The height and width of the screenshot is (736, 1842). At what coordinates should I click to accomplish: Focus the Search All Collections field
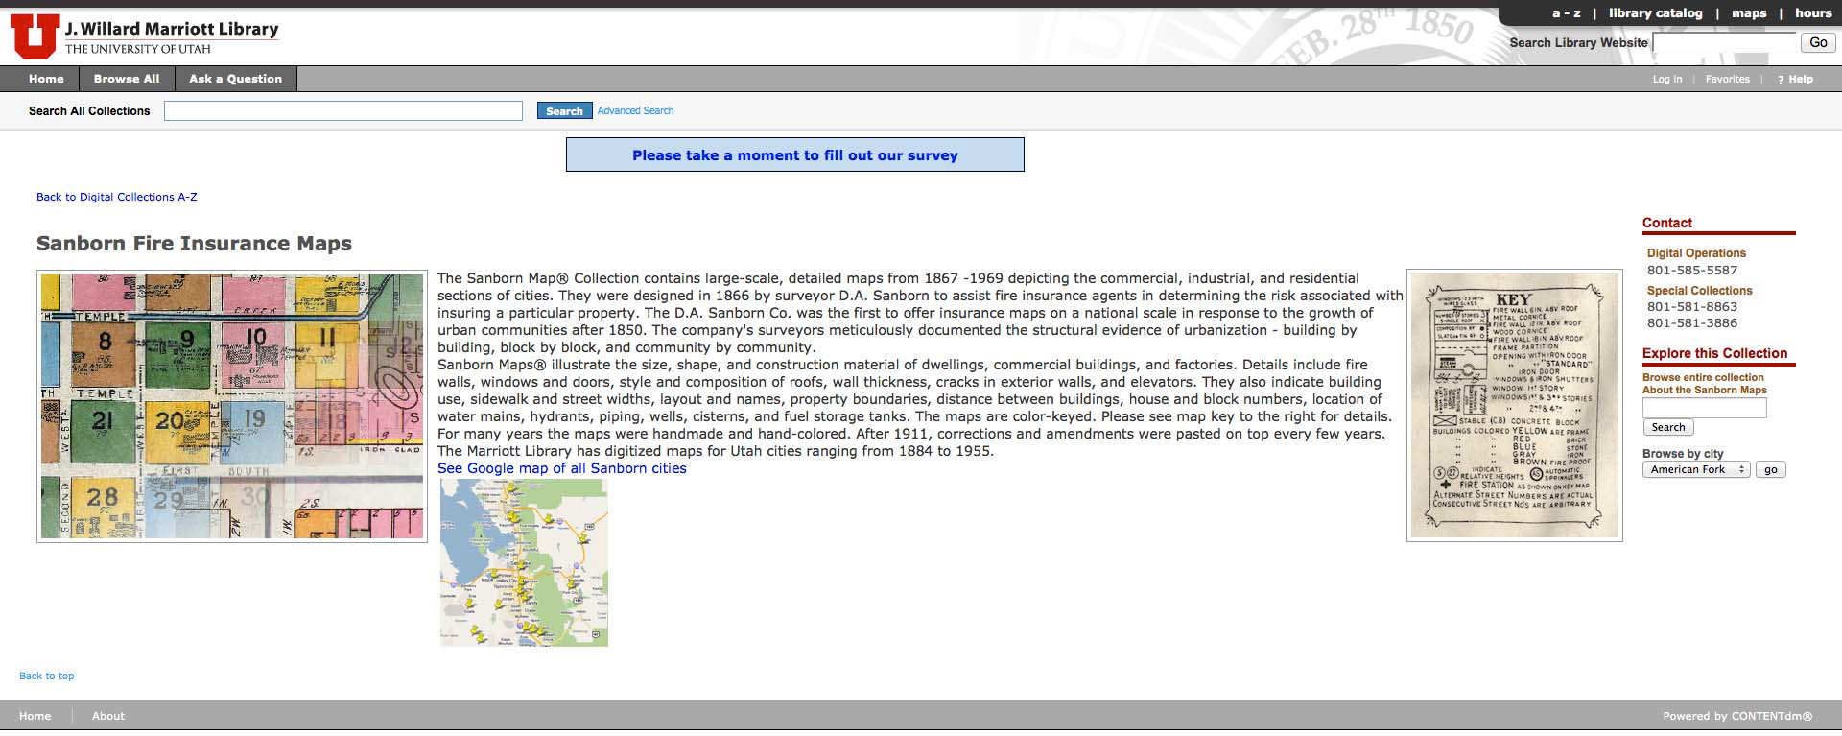click(343, 111)
